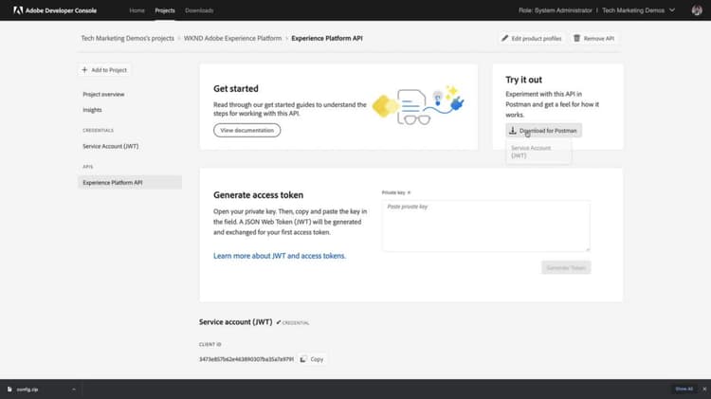Go to the Home tab
This screenshot has height=399, width=711.
(137, 10)
